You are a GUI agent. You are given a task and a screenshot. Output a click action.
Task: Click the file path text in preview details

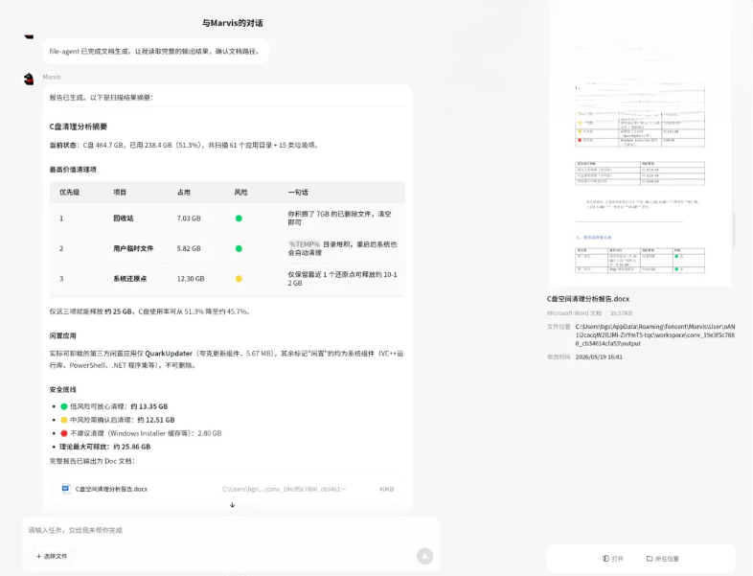click(x=655, y=334)
